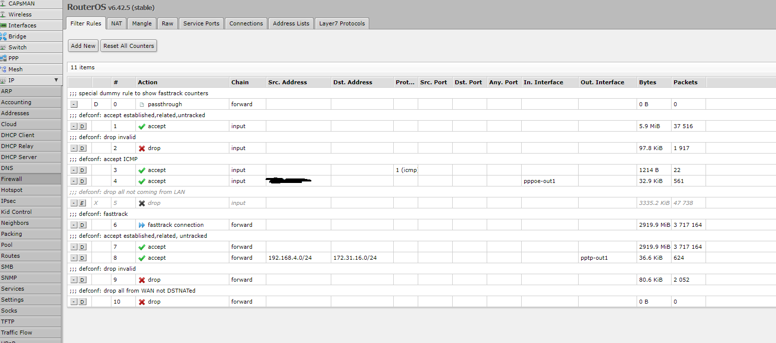Click red drop cross in rule 10
Viewport: 776px width, 343px height.
pyautogui.click(x=142, y=302)
